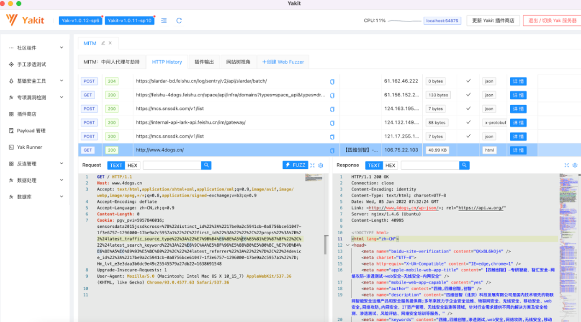Viewport: 581px width, 322px height.
Task: Open 插件输出 tab
Action: click(x=204, y=62)
